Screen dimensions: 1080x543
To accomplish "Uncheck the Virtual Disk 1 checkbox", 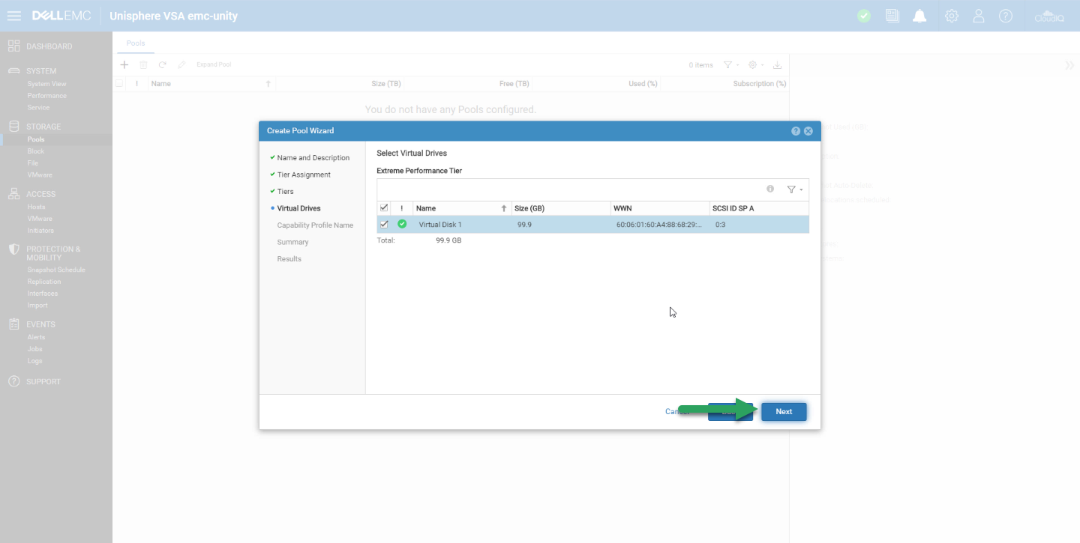I will [385, 224].
